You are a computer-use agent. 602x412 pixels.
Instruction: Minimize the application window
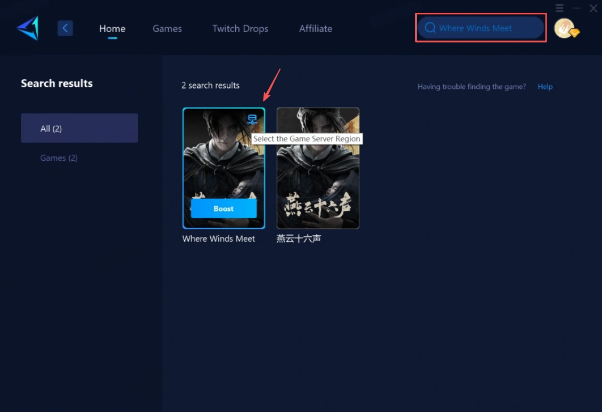(x=576, y=8)
